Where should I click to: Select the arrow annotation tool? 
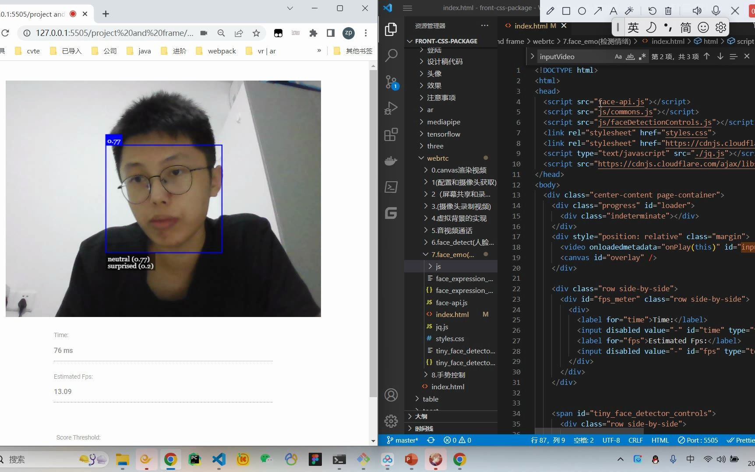pyautogui.click(x=598, y=11)
